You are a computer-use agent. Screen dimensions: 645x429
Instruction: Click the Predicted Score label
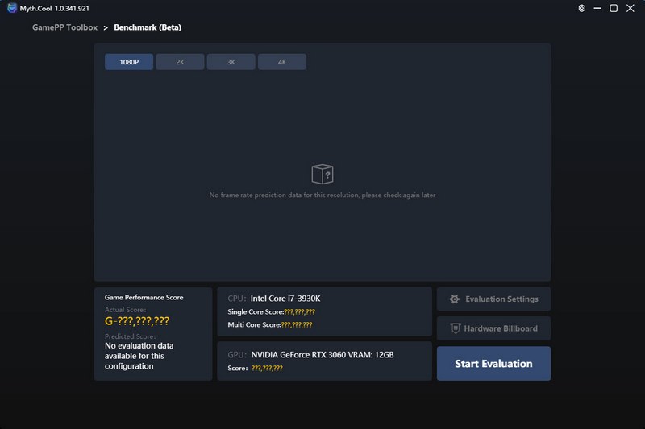(x=130, y=336)
